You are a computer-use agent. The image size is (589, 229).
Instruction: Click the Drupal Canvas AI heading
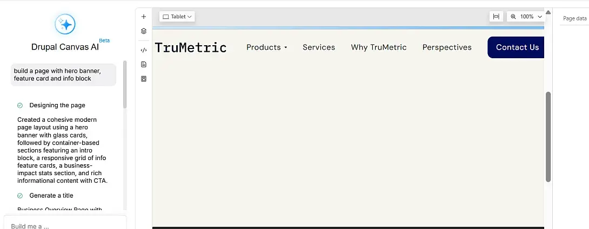[65, 47]
